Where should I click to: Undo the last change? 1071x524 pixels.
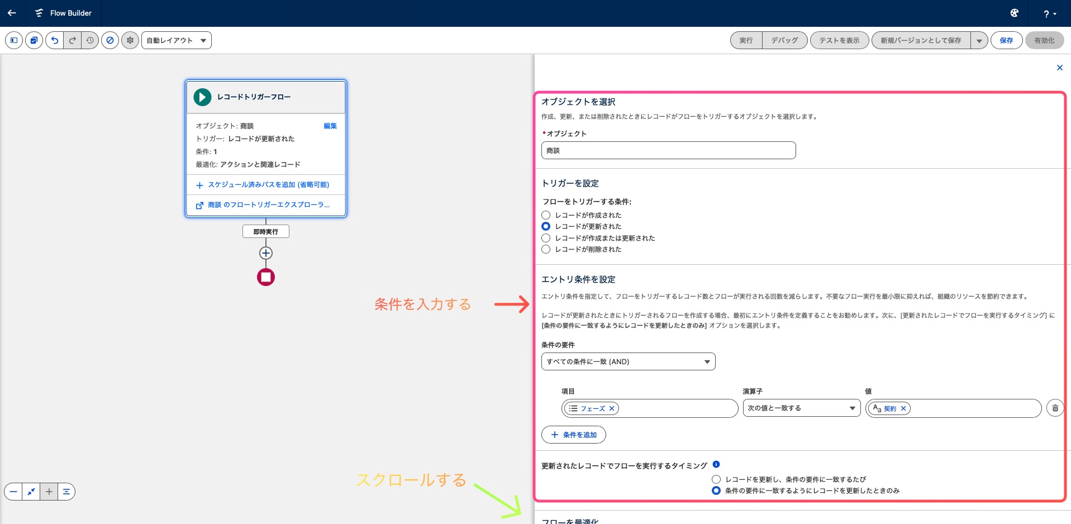tap(55, 40)
